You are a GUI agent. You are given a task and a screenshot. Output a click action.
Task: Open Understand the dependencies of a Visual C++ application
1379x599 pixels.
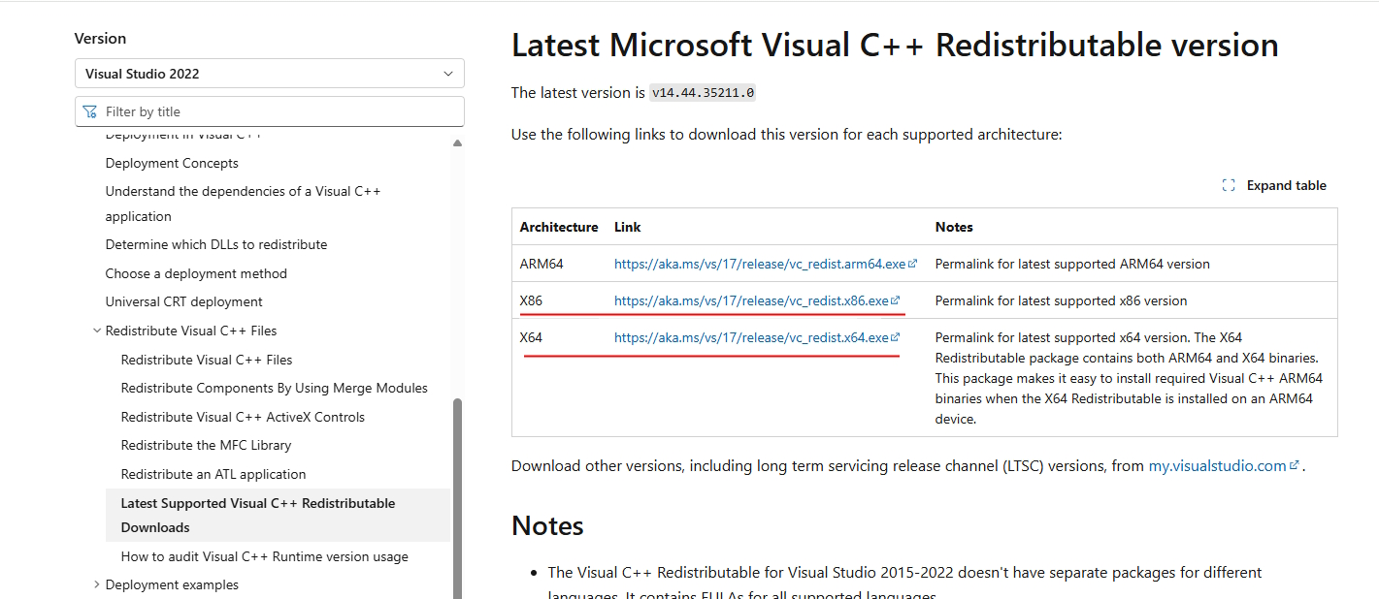(243, 204)
